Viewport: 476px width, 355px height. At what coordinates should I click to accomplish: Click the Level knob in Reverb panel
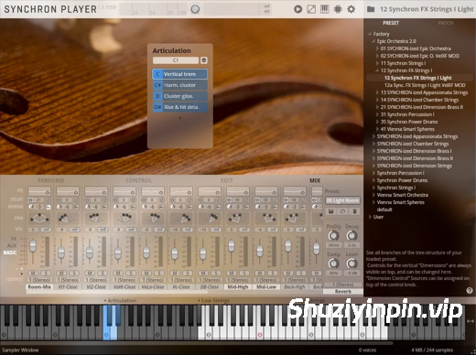point(352,263)
